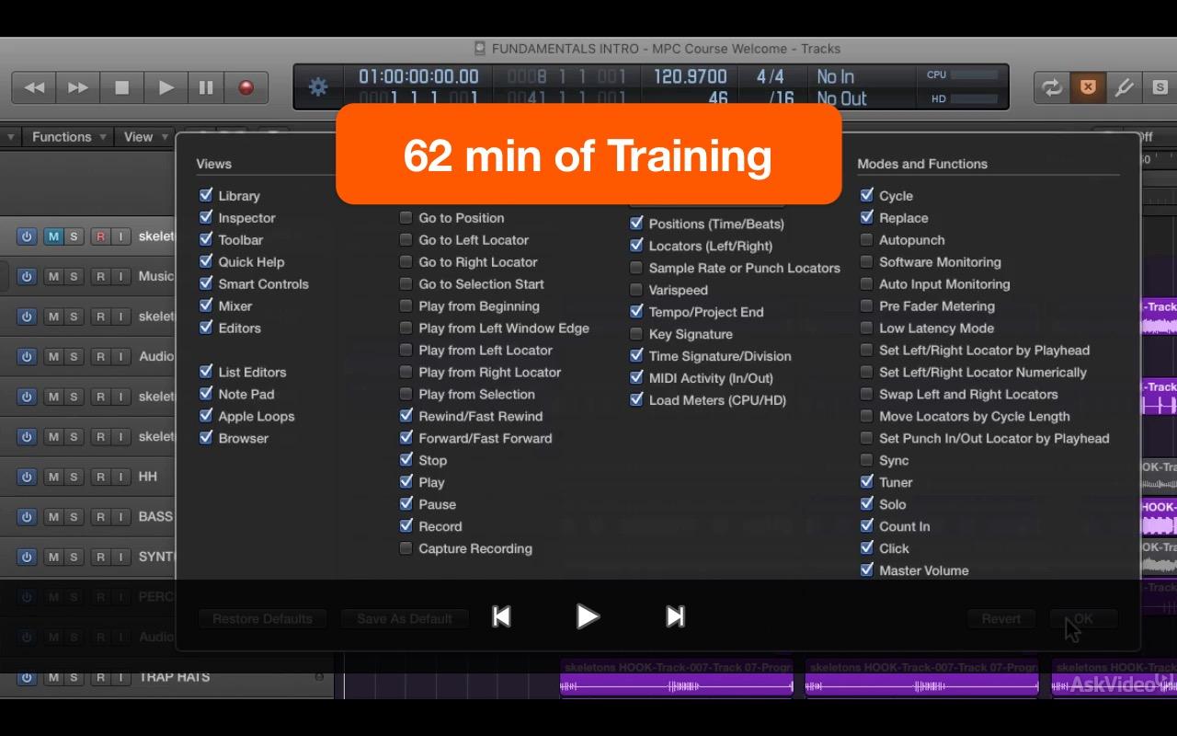The image size is (1177, 736).
Task: Uncheck Load Meters (CPU/HD) checkbox
Action: pyautogui.click(x=636, y=400)
